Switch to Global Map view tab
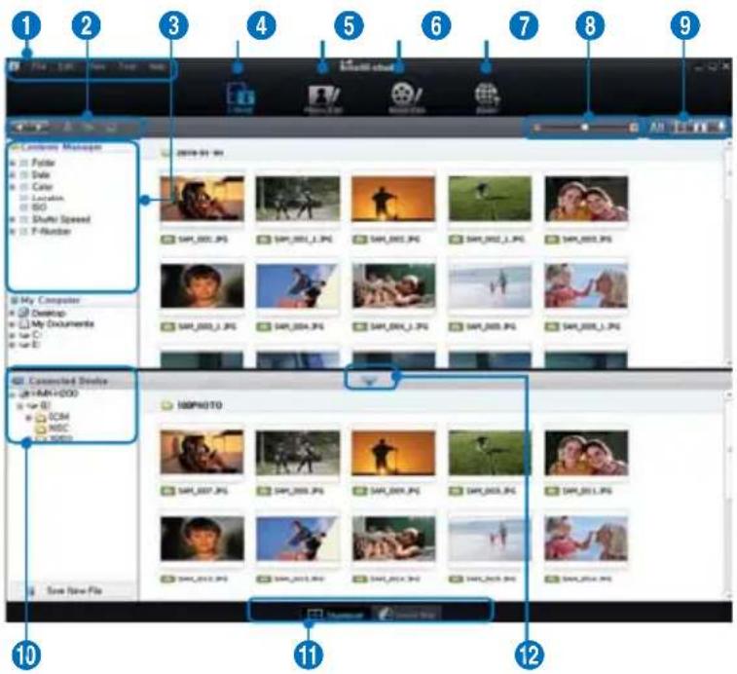737x674 pixels. [x=407, y=615]
